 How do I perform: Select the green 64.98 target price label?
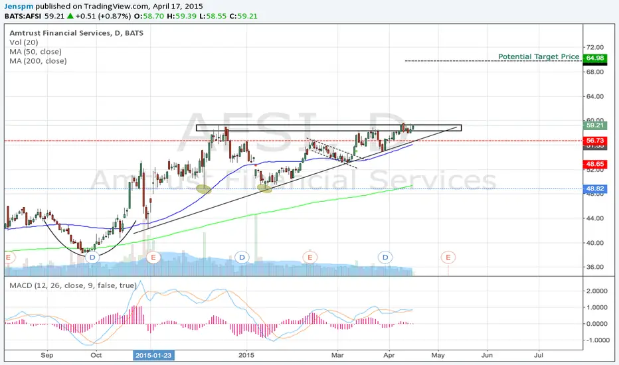click(595, 58)
